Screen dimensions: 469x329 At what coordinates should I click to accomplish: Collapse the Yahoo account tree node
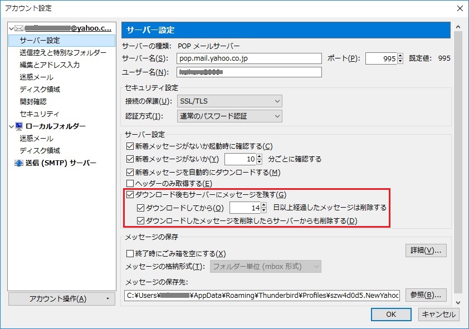pos(12,28)
